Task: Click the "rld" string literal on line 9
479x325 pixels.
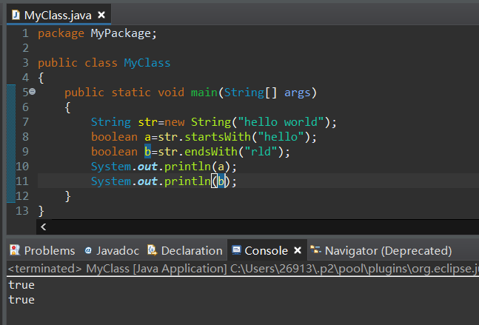Action: (261, 152)
